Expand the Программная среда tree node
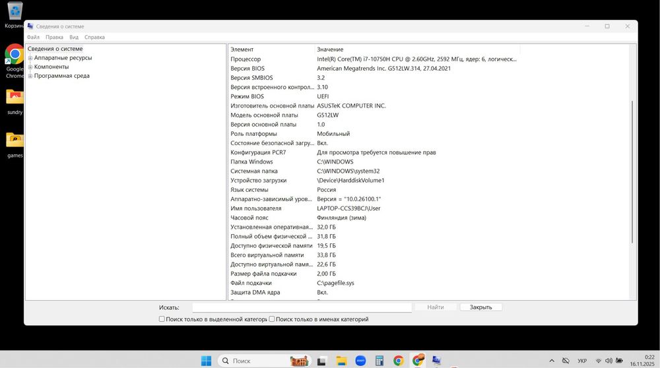Viewport: 660px width, 368px height. 30,76
